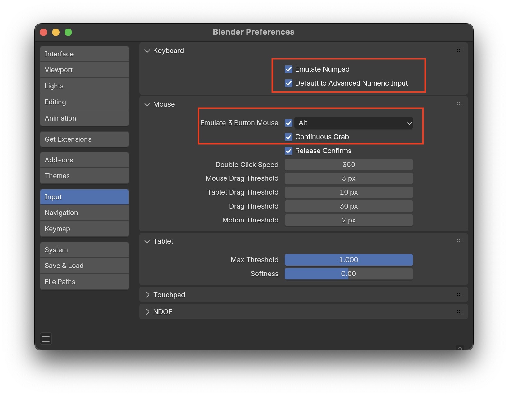Expand the NDOF panel
This screenshot has height=396, width=508.
147,312
